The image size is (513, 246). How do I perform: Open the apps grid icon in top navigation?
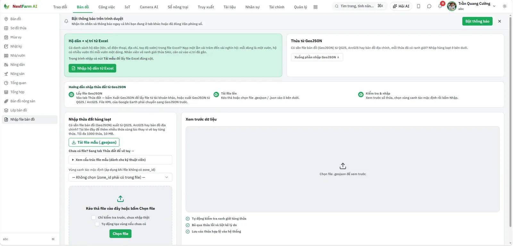[x=315, y=7]
